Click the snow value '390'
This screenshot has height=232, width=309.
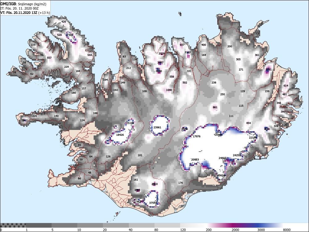click(283, 112)
